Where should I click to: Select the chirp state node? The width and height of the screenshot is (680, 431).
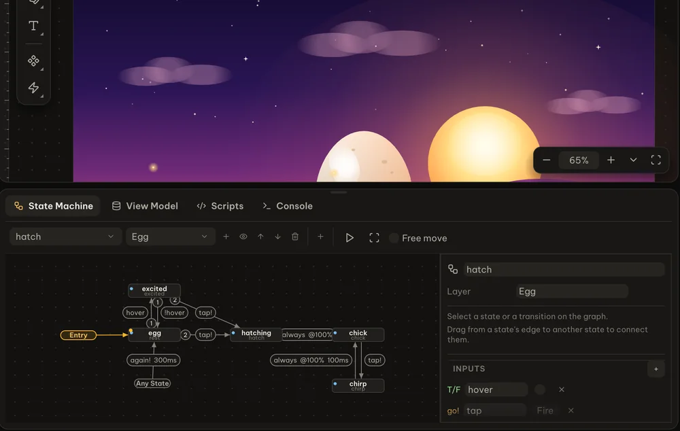pos(358,385)
